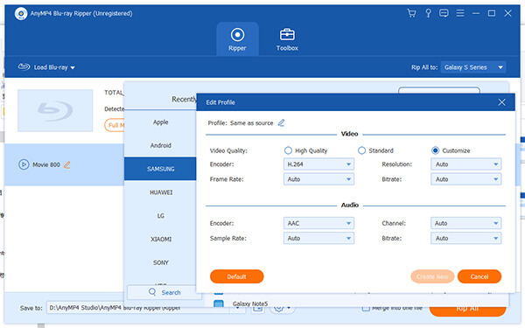
Task: Open the feedback chat icon
Action: 444,13
